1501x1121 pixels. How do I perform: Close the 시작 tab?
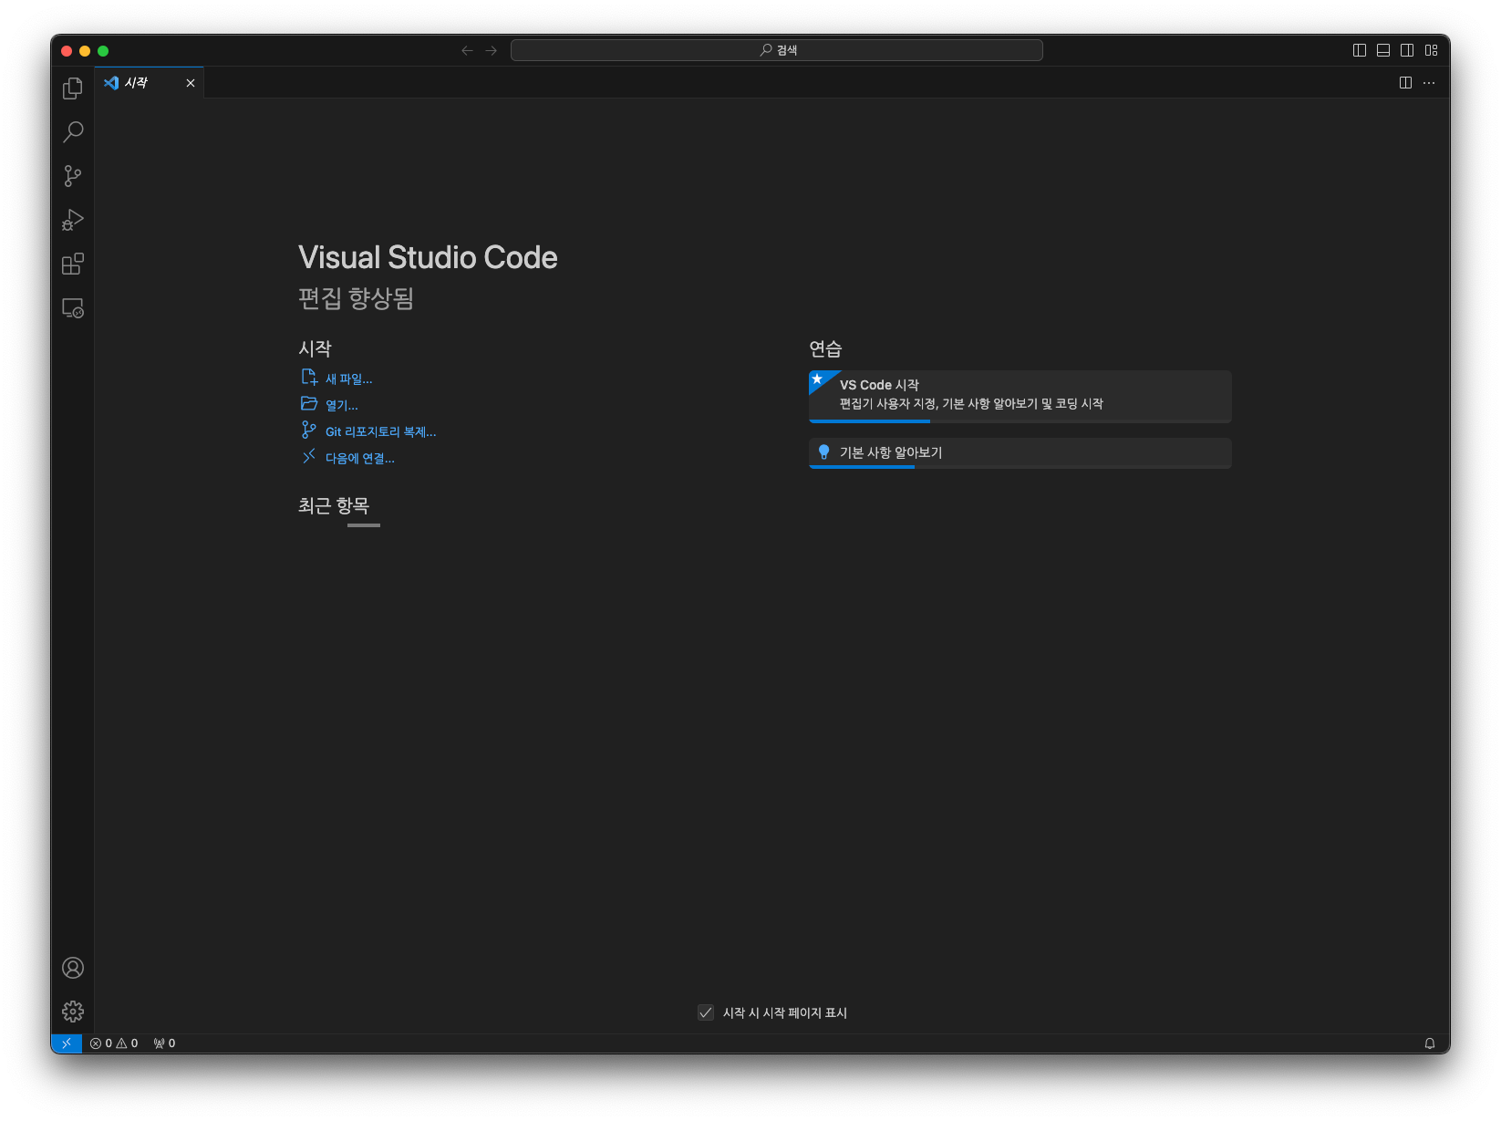(x=191, y=83)
